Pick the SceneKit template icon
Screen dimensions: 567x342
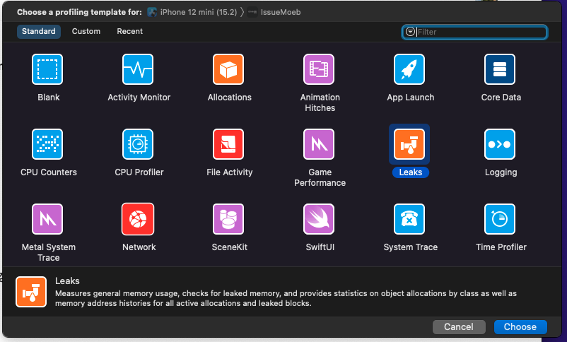pos(228,219)
